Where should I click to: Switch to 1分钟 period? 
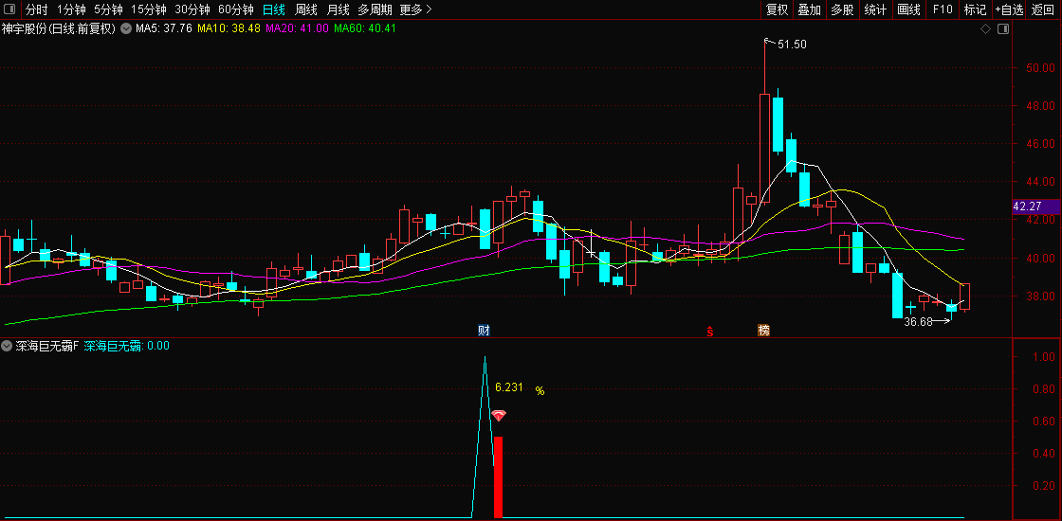(x=71, y=9)
